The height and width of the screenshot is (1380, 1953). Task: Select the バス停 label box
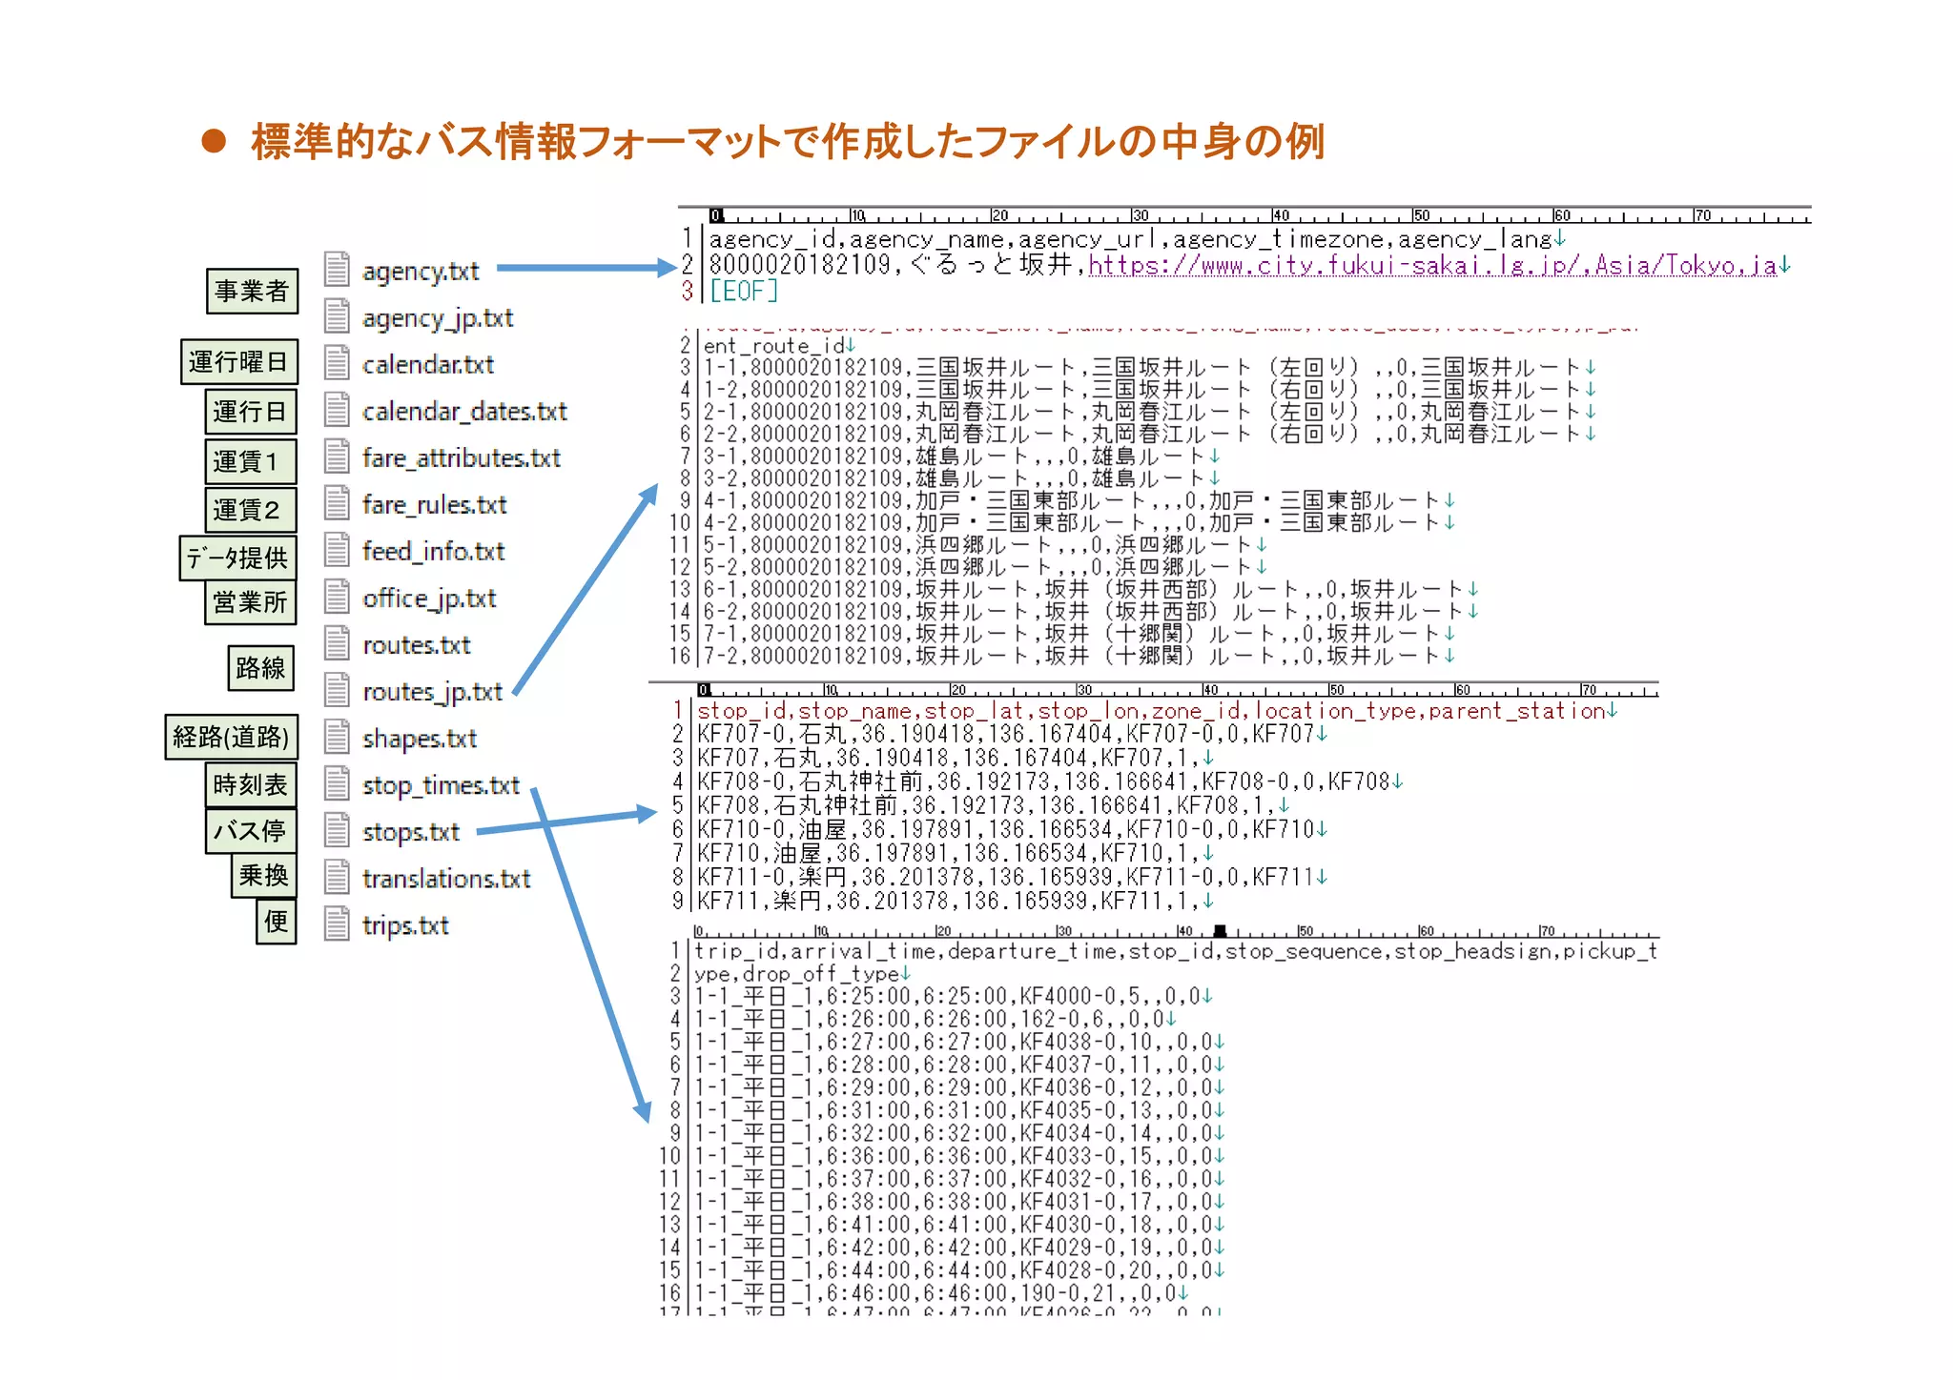250,830
